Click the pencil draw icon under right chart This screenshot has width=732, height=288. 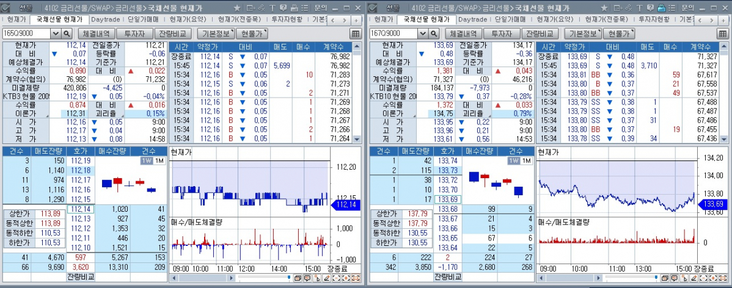[x=694, y=278]
